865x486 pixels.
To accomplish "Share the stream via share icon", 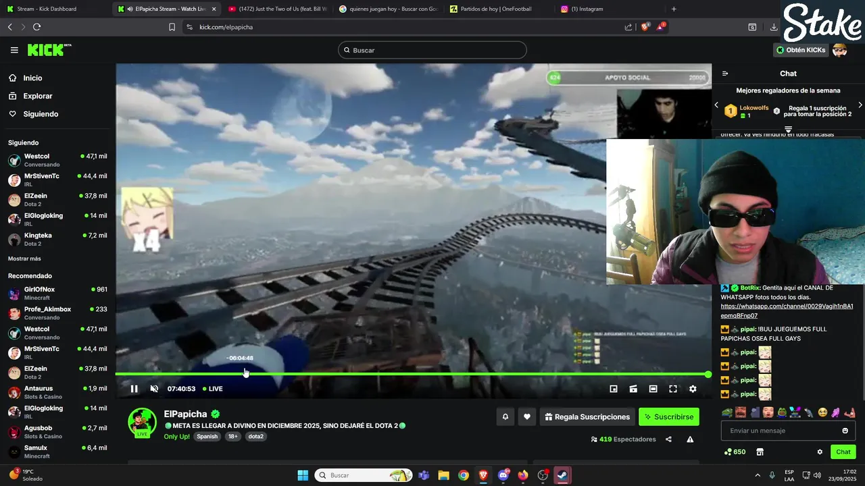I will tap(668, 439).
